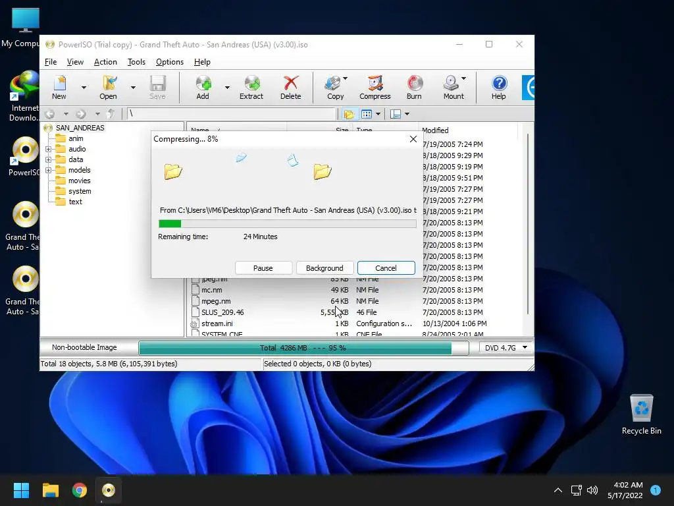Image resolution: width=674 pixels, height=506 pixels.
Task: Expand the audio folder in tree
Action: point(48,150)
